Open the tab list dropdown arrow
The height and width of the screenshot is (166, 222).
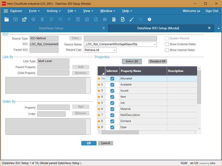pyautogui.click(x=219, y=28)
